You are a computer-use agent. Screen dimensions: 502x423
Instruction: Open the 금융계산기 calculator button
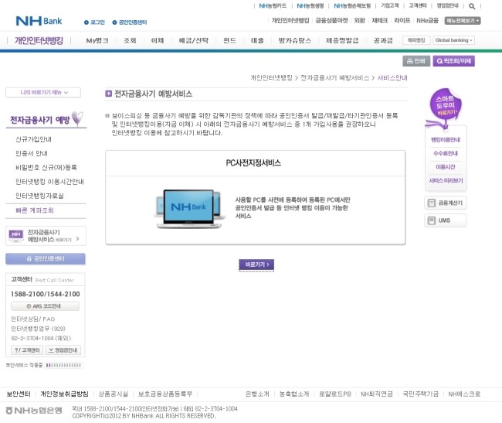click(446, 203)
